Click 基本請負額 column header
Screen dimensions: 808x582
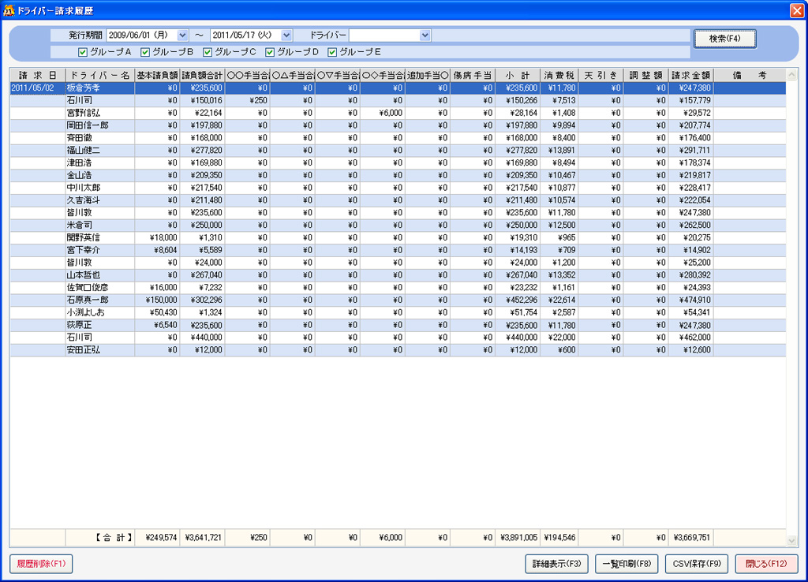[x=157, y=75]
